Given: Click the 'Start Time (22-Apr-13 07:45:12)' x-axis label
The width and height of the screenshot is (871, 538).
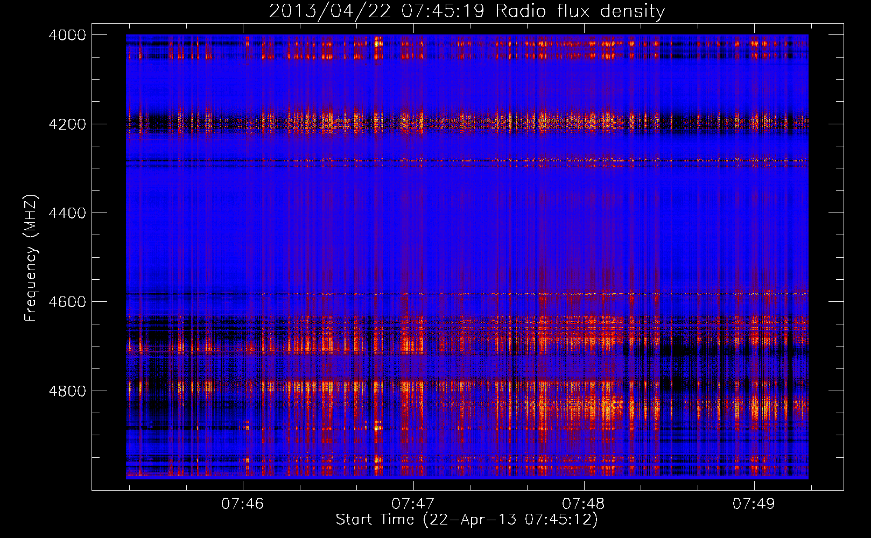Looking at the screenshot, I should pyautogui.click(x=467, y=520).
